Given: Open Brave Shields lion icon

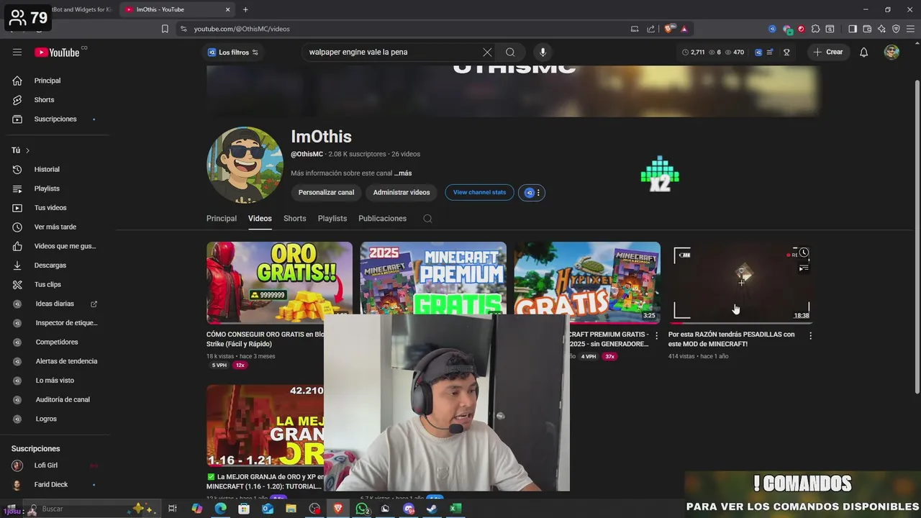Looking at the screenshot, I should [669, 29].
